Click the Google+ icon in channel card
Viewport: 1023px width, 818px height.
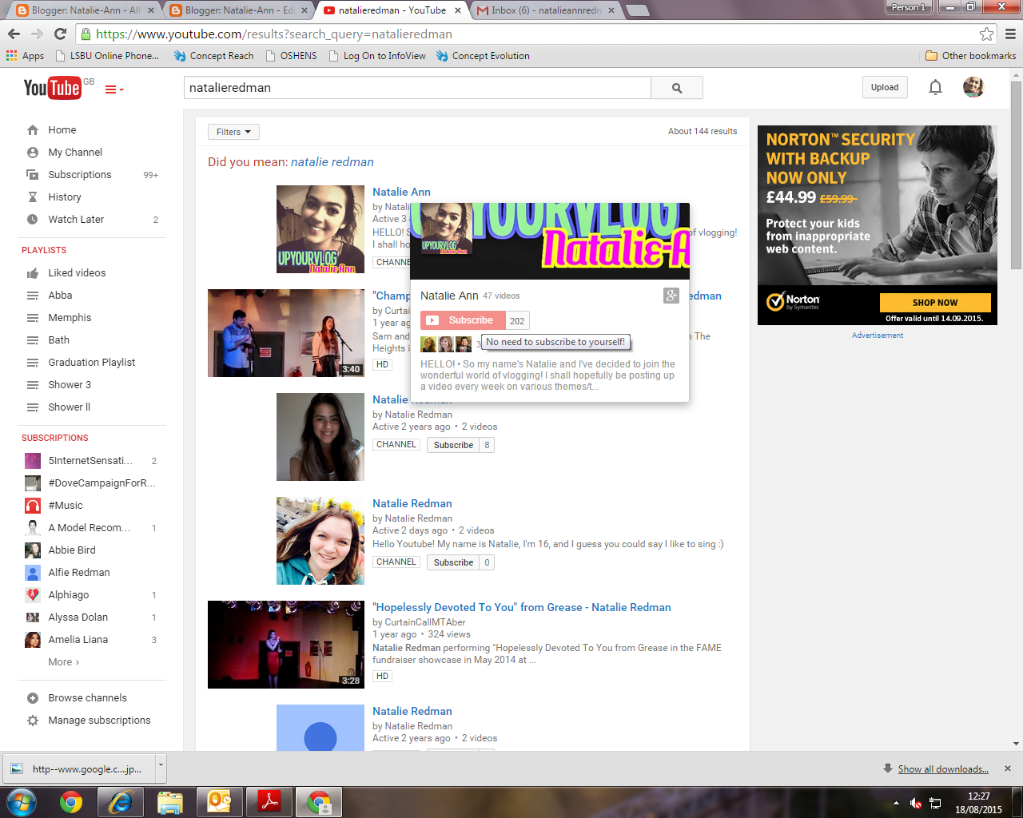[671, 296]
